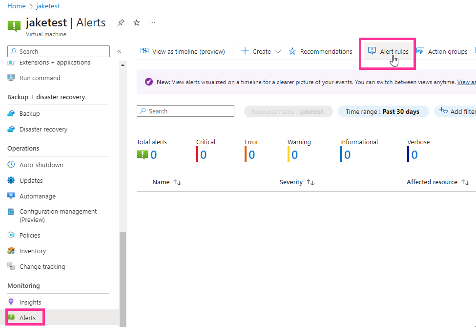Open the View as timeline link in banner
476x327 pixels.
(x=467, y=82)
